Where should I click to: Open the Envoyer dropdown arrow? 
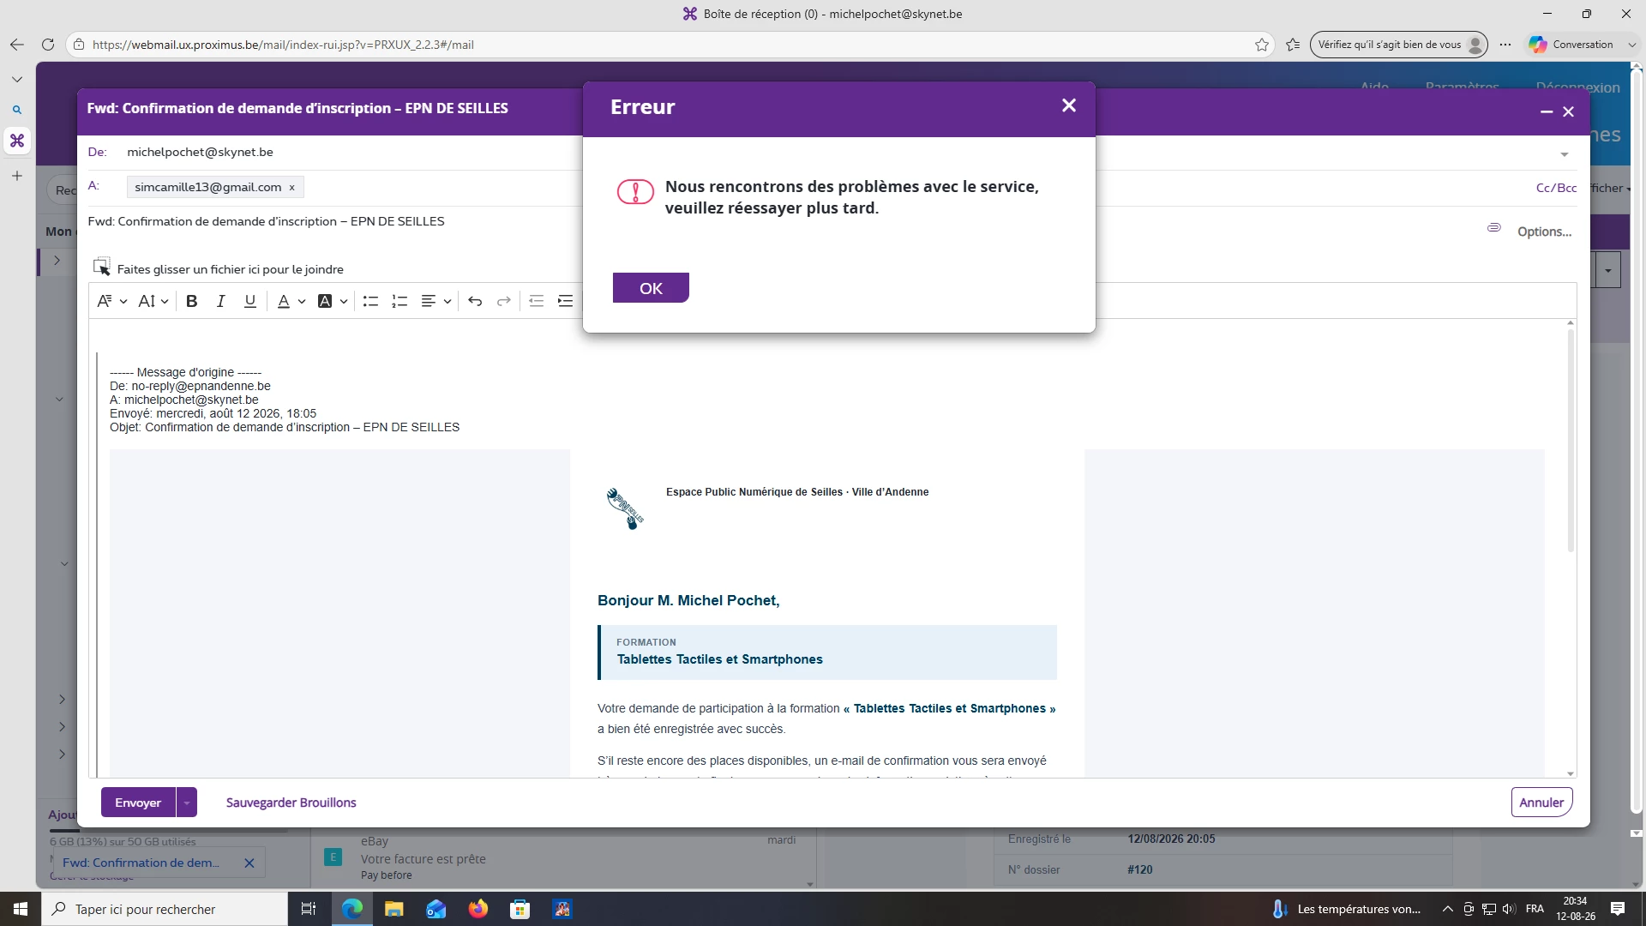point(187,803)
